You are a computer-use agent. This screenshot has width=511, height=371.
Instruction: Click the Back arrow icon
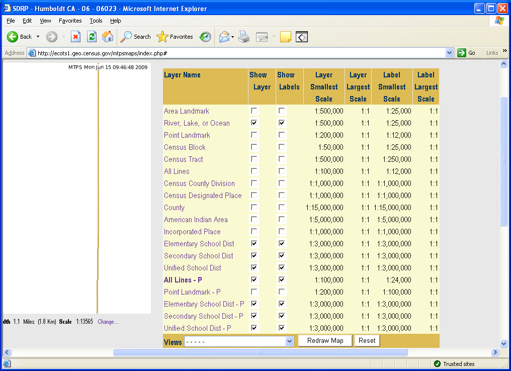pyautogui.click(x=13, y=37)
